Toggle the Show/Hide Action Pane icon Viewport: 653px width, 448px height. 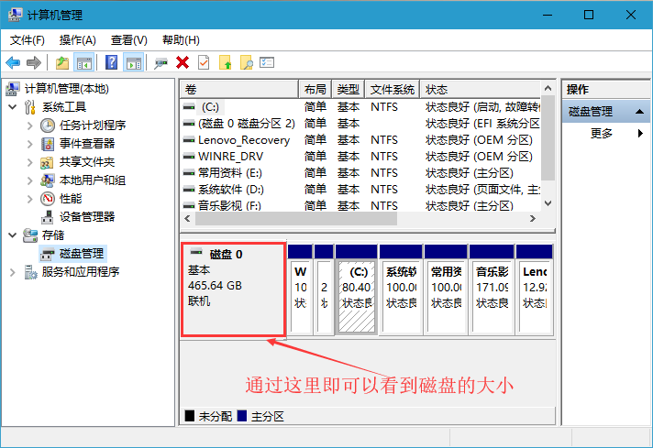(x=134, y=63)
